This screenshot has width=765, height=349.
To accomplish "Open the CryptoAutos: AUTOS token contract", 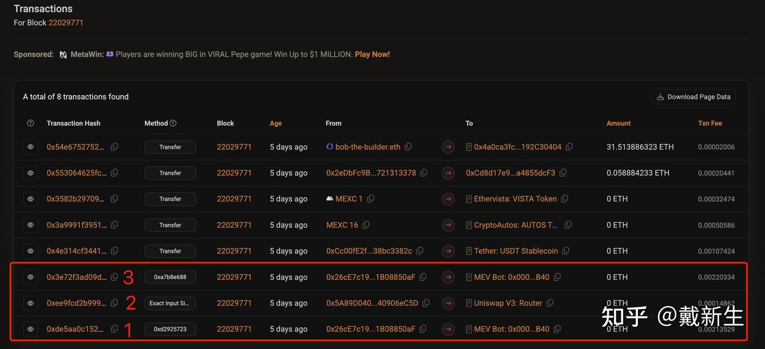I will click(x=516, y=225).
